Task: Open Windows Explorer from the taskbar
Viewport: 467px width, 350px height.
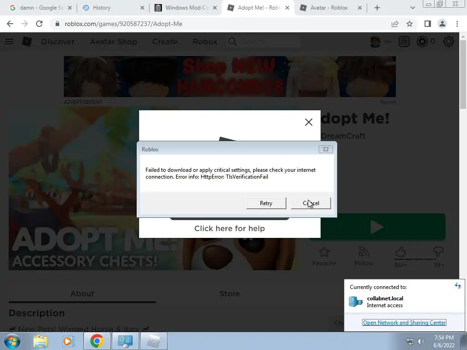Action: (x=41, y=341)
